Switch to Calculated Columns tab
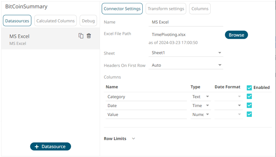Image resolution: width=276 pixels, height=157 pixels. tap(56, 21)
